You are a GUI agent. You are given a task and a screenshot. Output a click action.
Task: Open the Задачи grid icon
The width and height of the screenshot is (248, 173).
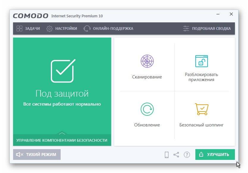tap(19, 29)
